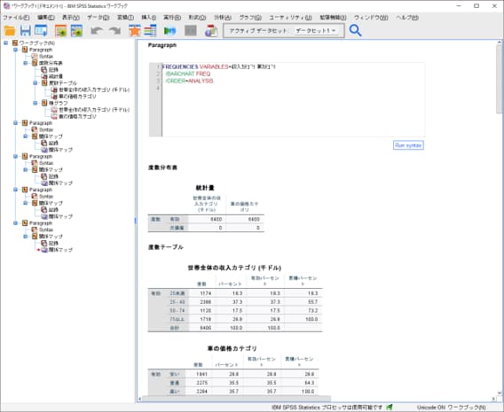Viewport: 504px width, 412px height.
Task: Select 度数分布表 in the outline tree
Action: tap(51, 63)
